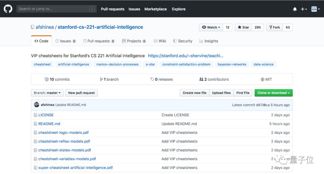Switch to the Issues tab

tap(65, 41)
